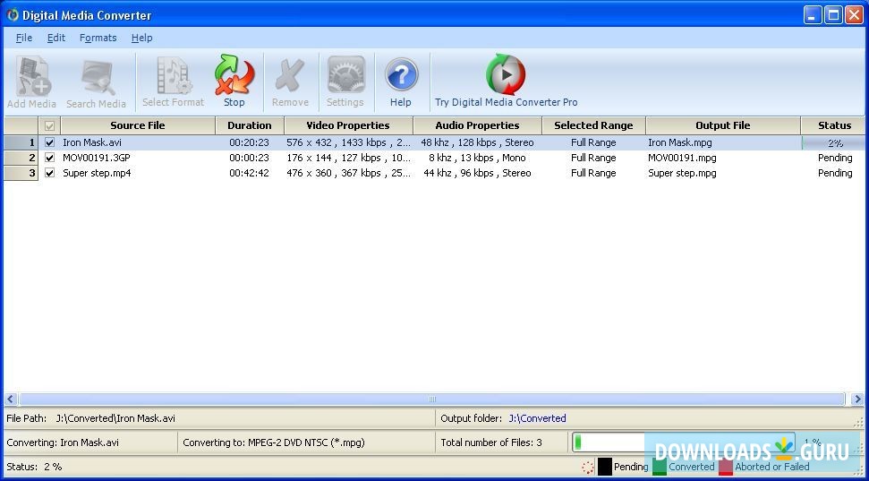Click the 44 khz, 96 kbps audio cell
This screenshot has height=481, width=869.
477,173
